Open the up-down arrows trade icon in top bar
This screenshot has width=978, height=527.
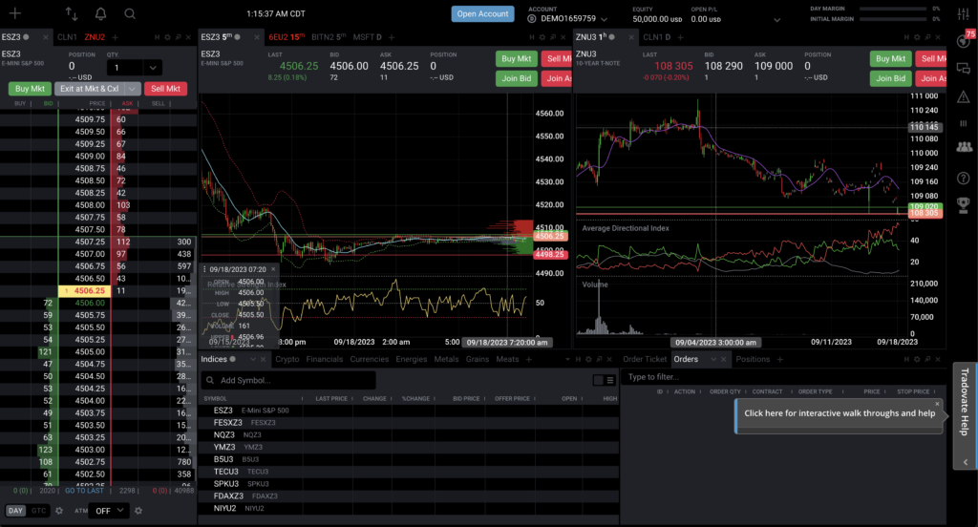click(x=72, y=13)
